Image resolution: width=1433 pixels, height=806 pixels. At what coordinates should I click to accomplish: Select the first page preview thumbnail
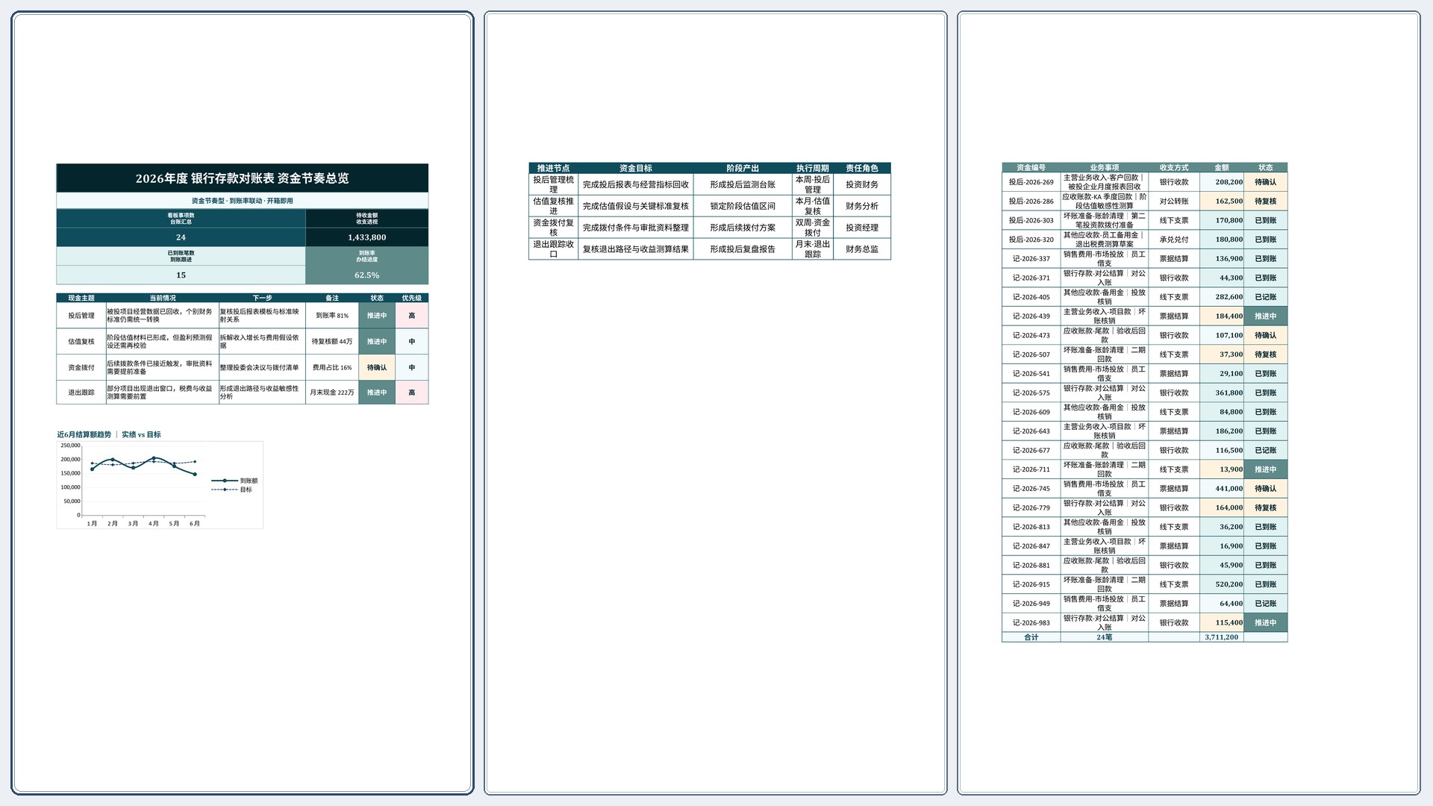(x=242, y=403)
